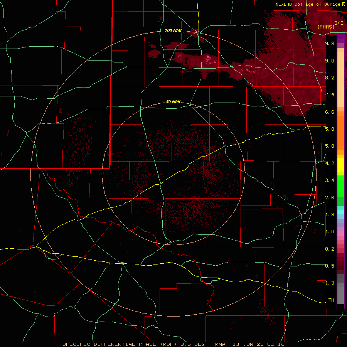This screenshot has width=347, height=347.
Task: Click the 5.8 legend value
Action: [330, 129]
